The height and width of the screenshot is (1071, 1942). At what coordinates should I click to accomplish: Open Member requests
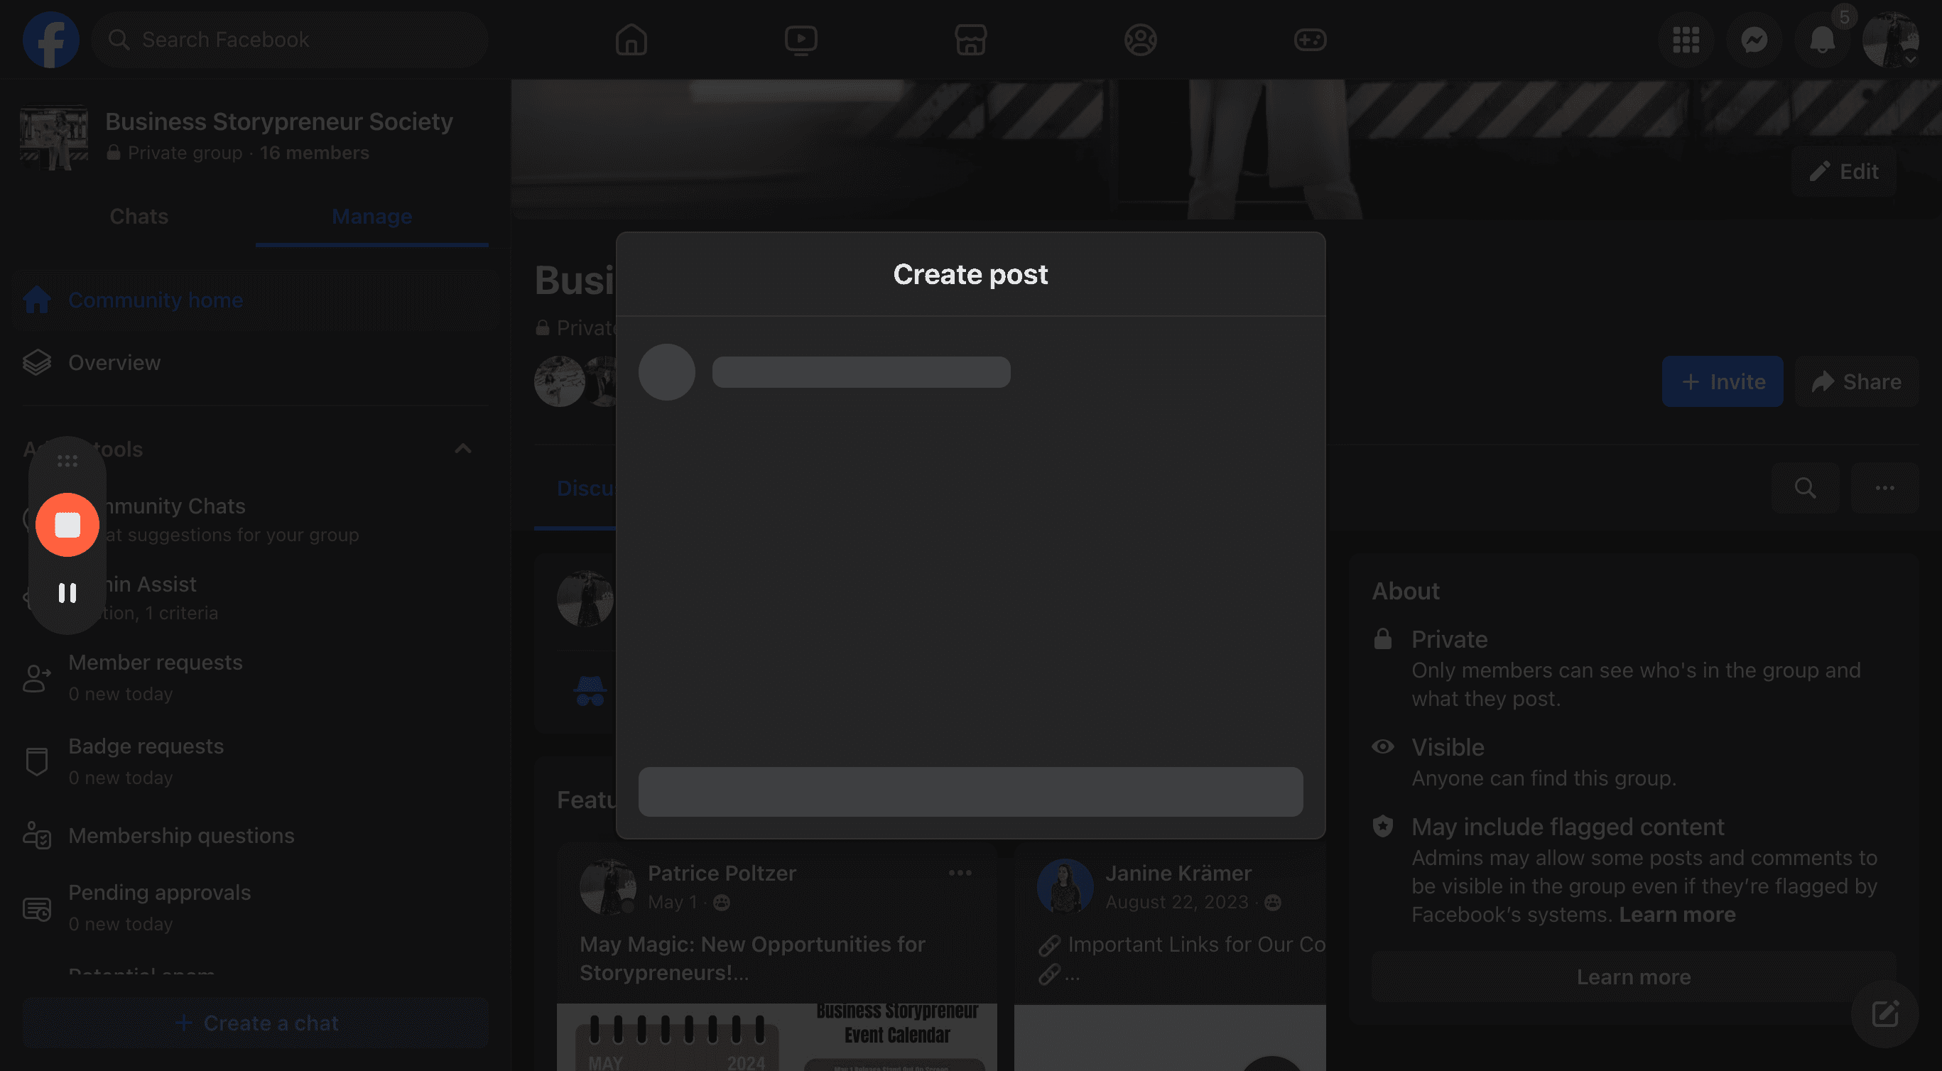[256, 678]
